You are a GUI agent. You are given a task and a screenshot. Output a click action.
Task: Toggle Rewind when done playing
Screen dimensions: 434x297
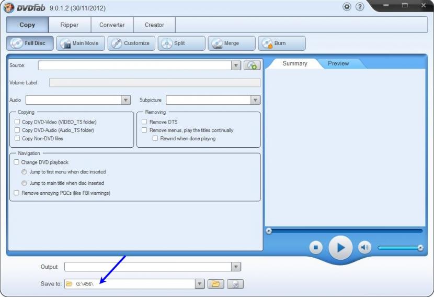click(155, 138)
